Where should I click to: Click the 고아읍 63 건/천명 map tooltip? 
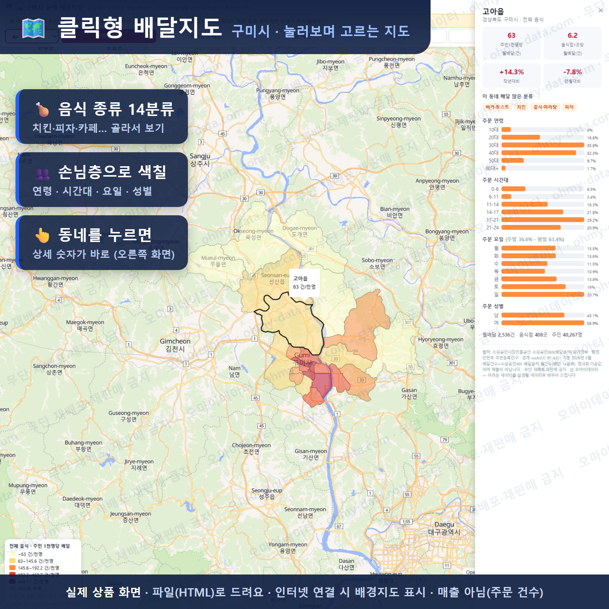tap(304, 283)
